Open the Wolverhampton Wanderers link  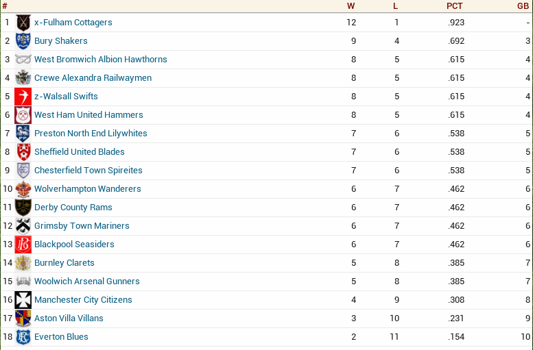point(87,189)
